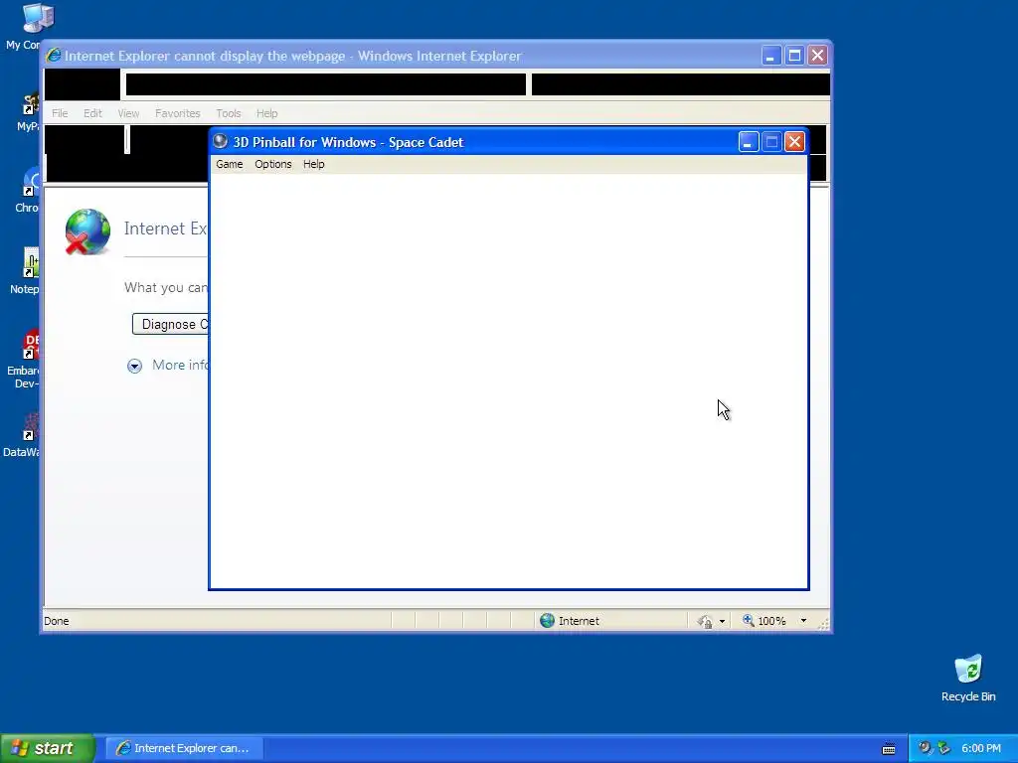Close the Internet Explorer window
Viewport: 1018px width, 763px height.
(817, 56)
